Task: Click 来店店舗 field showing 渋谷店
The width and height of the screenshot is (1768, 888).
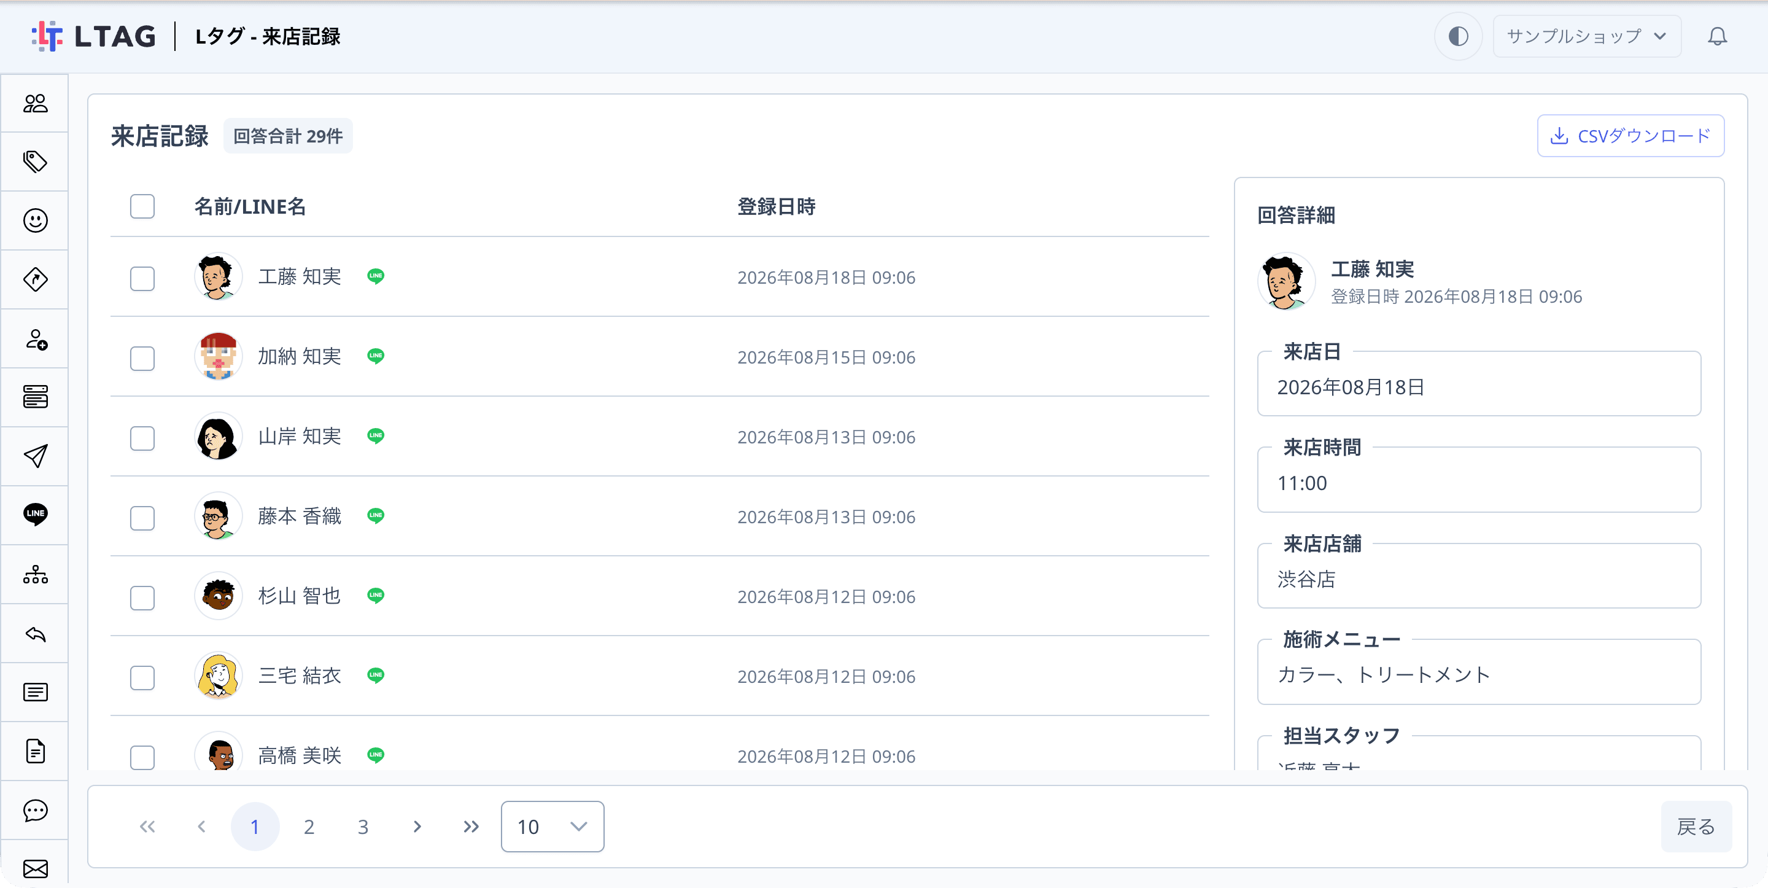Action: point(1478,575)
